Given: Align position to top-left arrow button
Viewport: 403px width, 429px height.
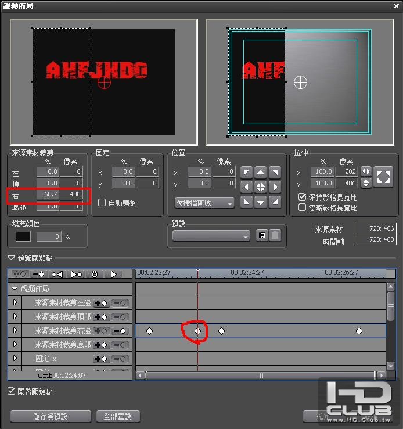Looking at the screenshot, I should click(246, 172).
